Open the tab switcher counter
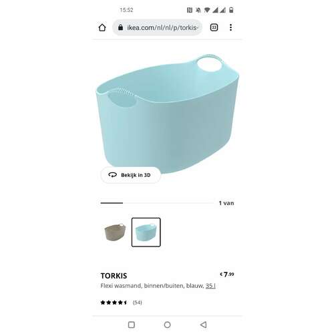Screen dimensions: 334x334 [x=214, y=27]
